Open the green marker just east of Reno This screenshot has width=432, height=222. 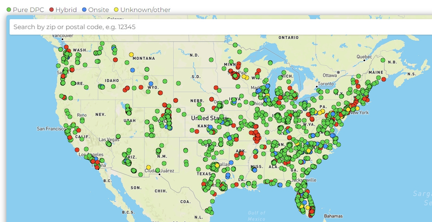pos(82,120)
